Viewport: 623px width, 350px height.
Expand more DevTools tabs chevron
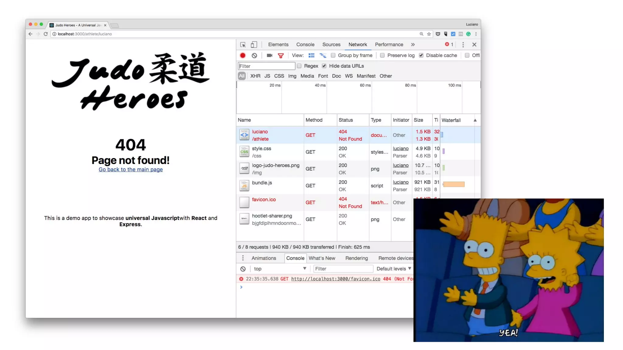tap(413, 45)
